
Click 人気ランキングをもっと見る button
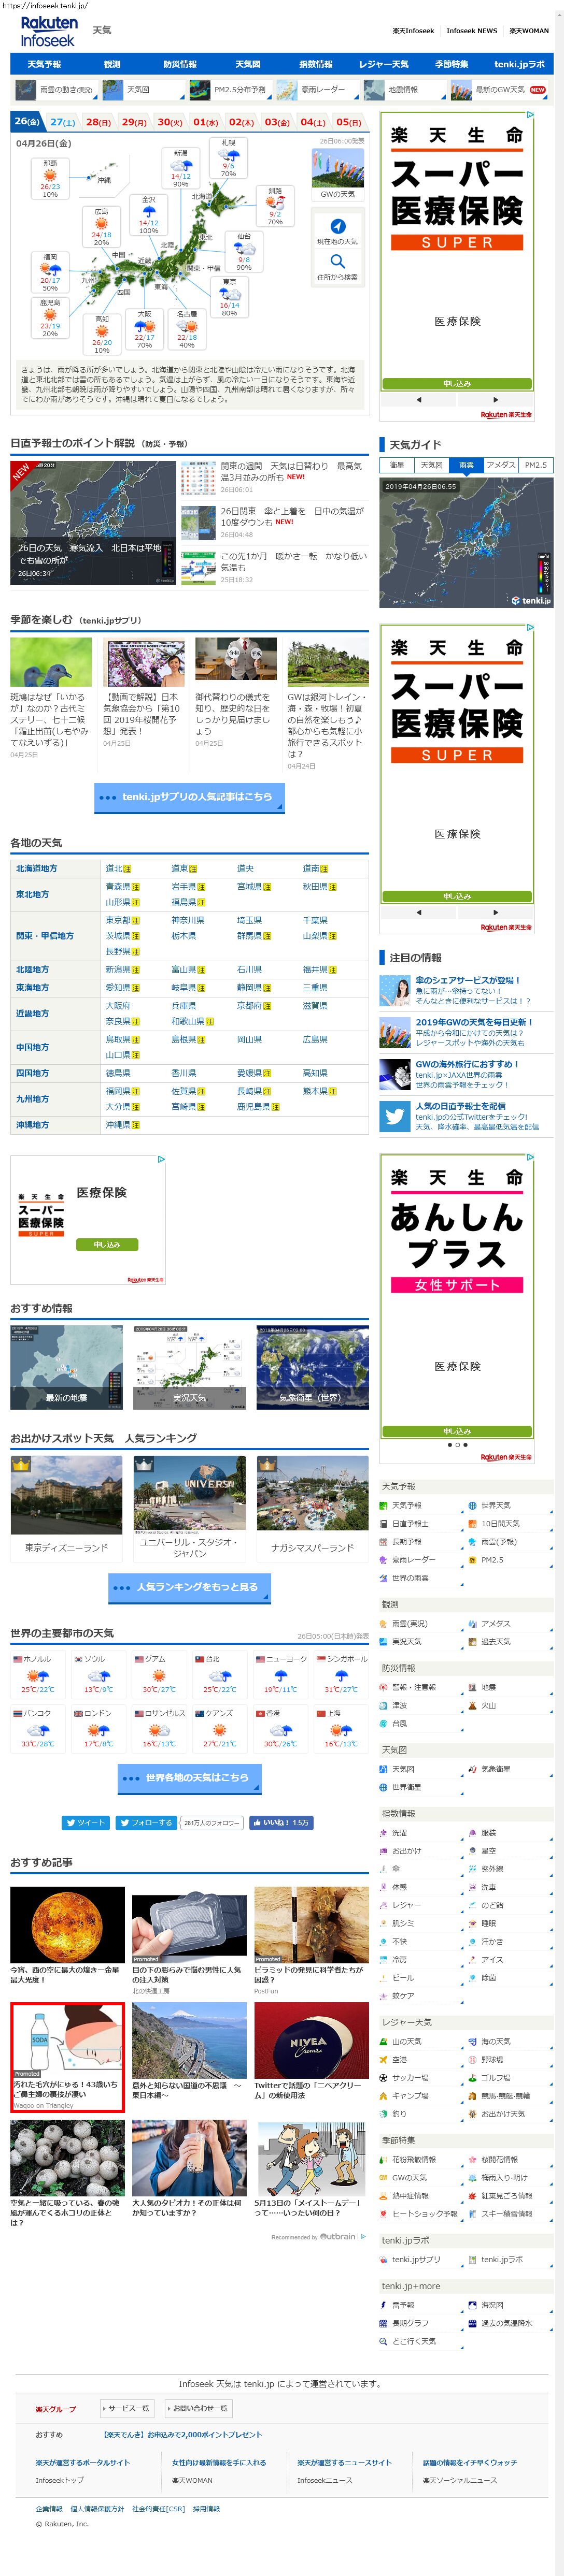(x=189, y=1587)
